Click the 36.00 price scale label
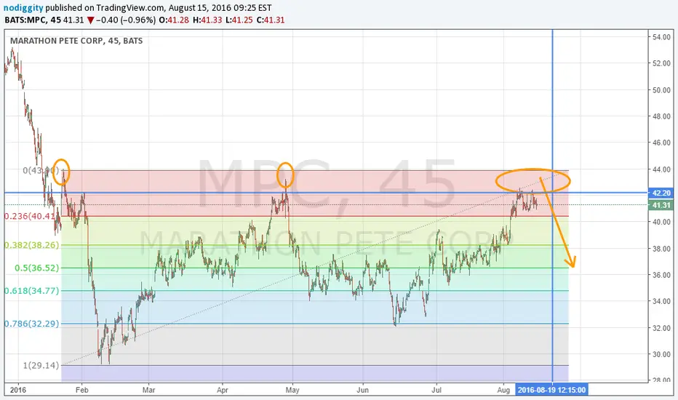Viewport: 678px width, 400px height. (x=661, y=275)
